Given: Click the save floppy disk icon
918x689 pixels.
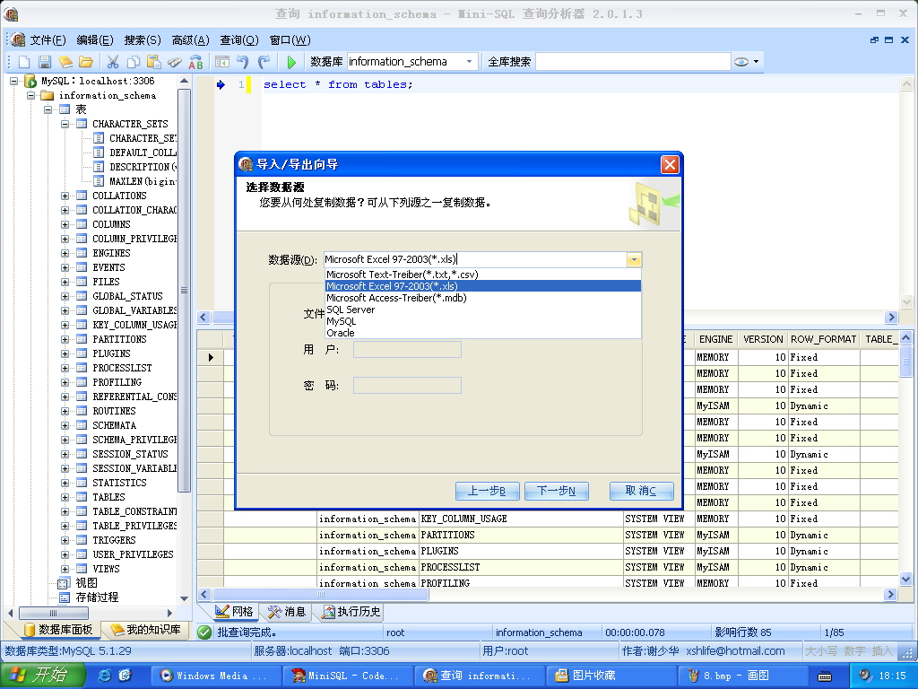Looking at the screenshot, I should 45,62.
